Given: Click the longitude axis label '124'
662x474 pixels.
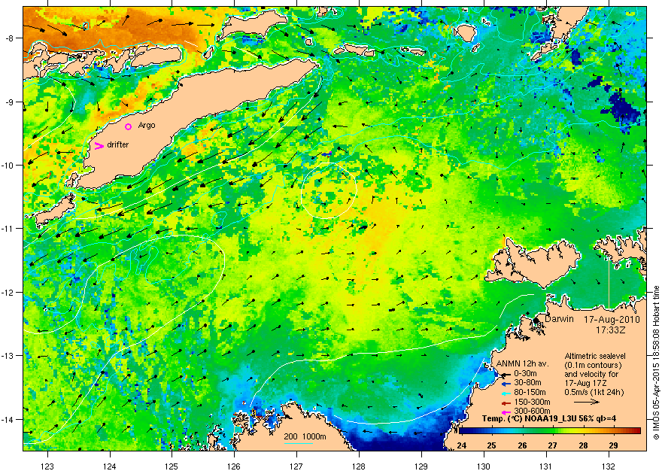Looking at the screenshot, I should click(110, 466).
